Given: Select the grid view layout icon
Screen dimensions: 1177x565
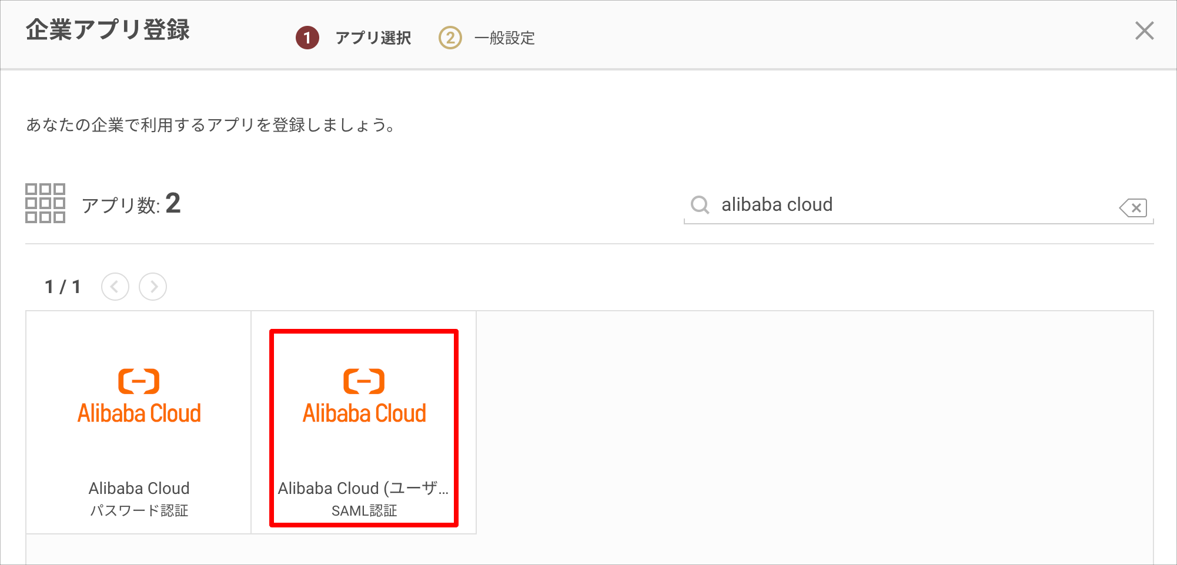Looking at the screenshot, I should point(45,204).
